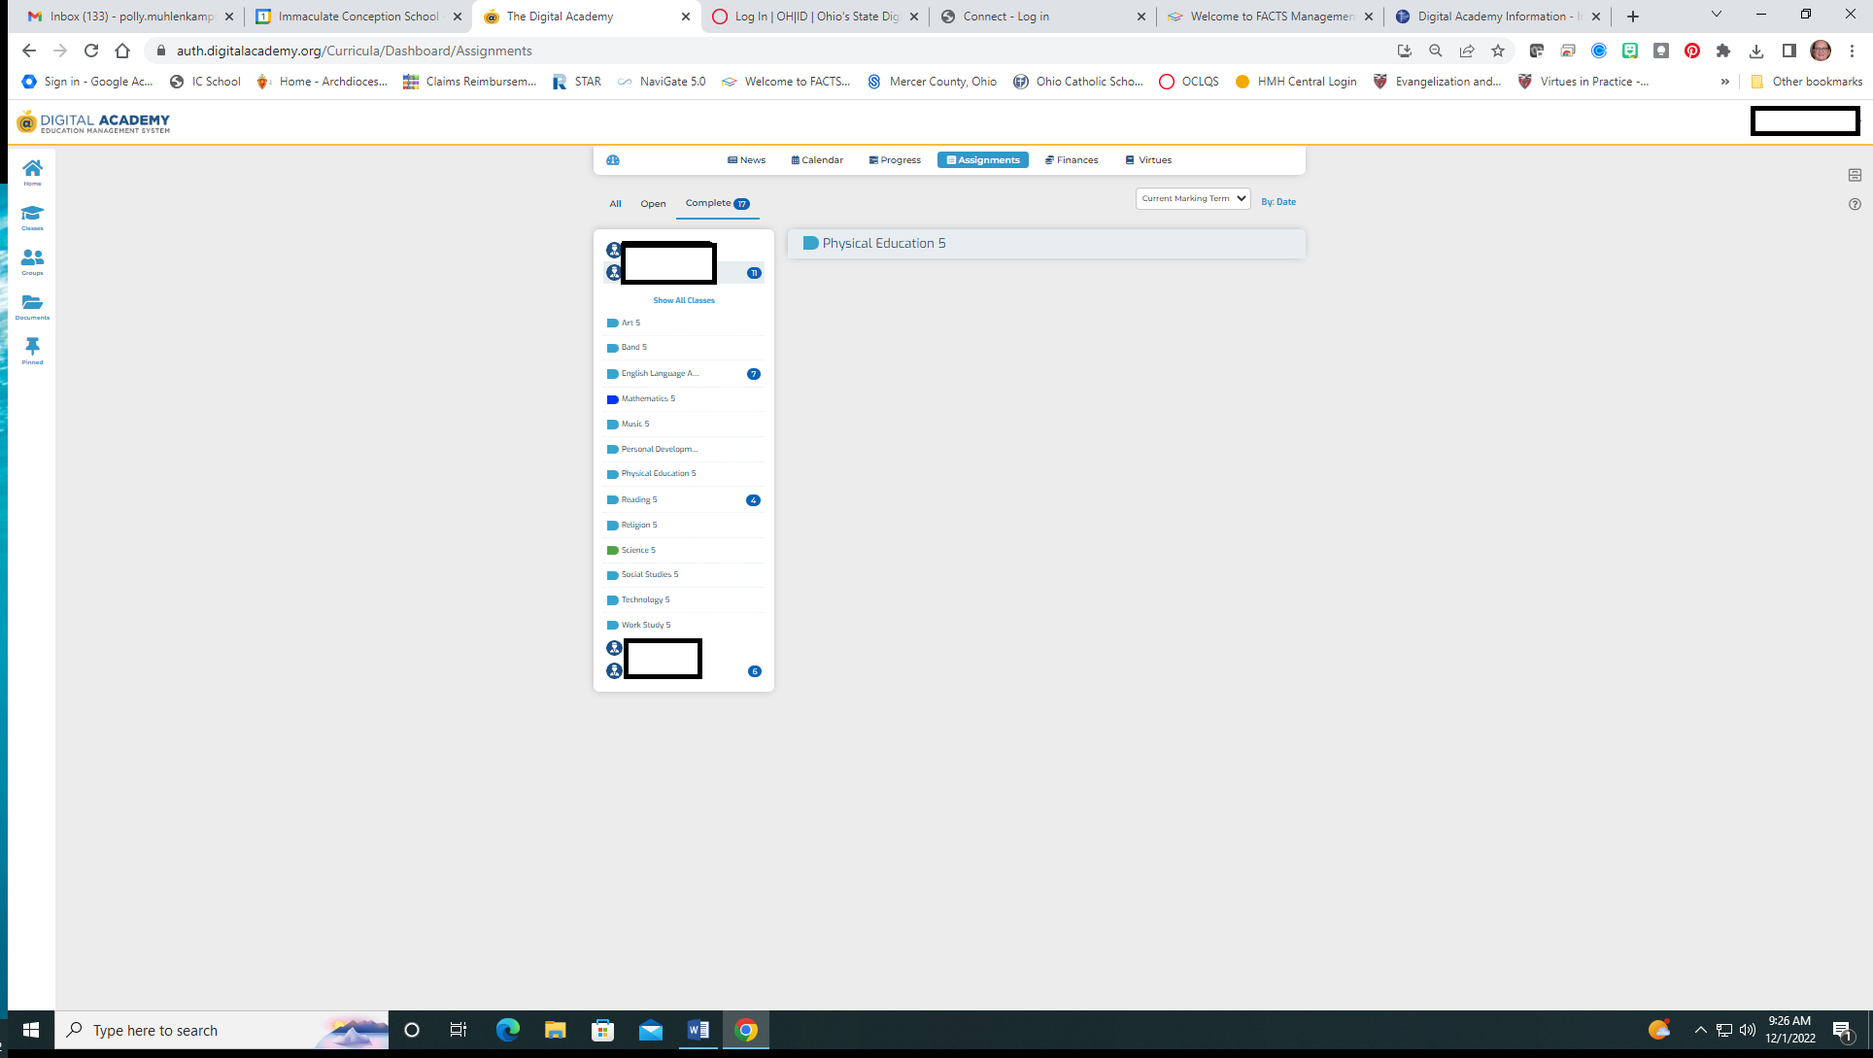Click the Home sidebar icon
Viewport: 1873px width, 1058px height.
pyautogui.click(x=32, y=169)
